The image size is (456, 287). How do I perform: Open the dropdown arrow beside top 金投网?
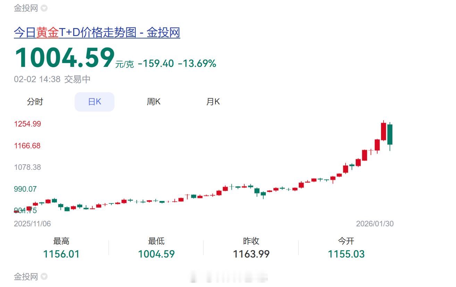click(x=44, y=8)
